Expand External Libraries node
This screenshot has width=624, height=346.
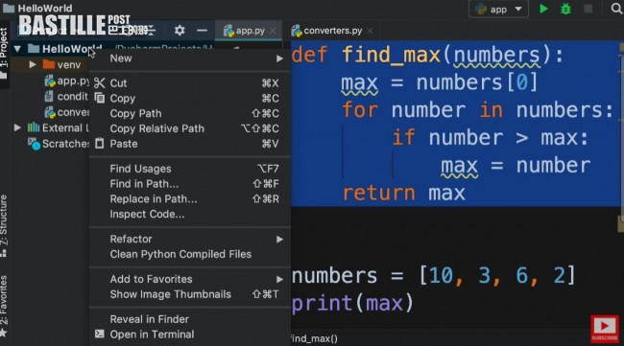(x=17, y=127)
